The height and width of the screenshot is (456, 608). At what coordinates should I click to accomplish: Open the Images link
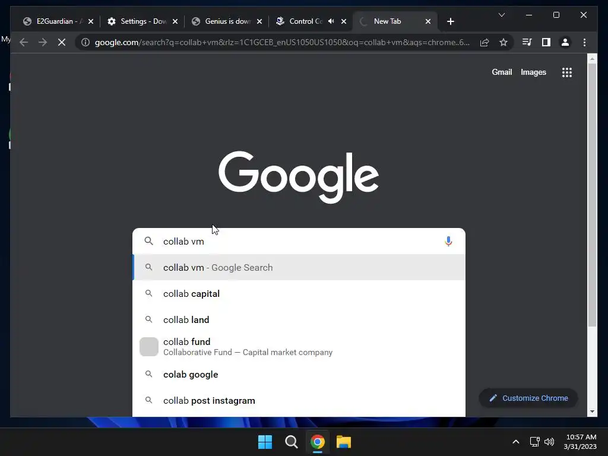[x=533, y=72]
